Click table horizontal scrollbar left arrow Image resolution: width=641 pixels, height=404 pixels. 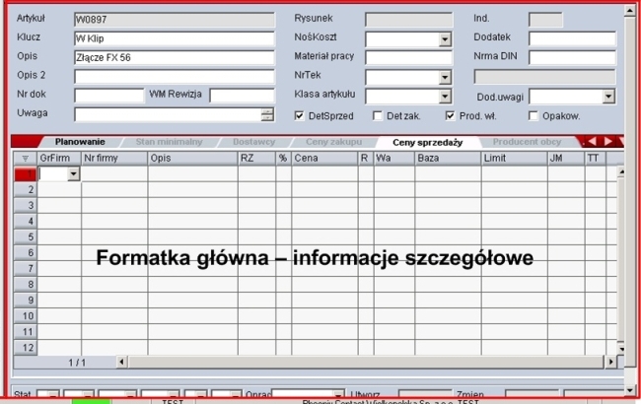coord(121,362)
